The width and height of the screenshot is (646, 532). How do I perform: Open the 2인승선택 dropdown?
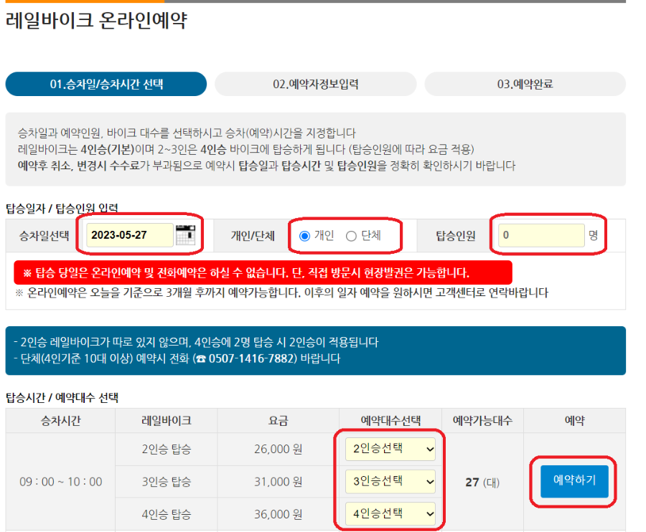click(x=390, y=447)
